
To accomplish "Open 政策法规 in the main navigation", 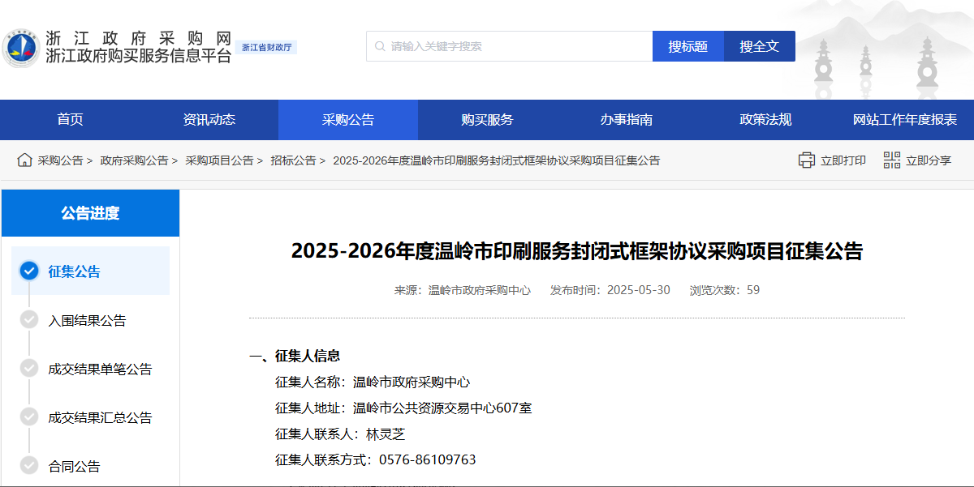I will (x=765, y=120).
